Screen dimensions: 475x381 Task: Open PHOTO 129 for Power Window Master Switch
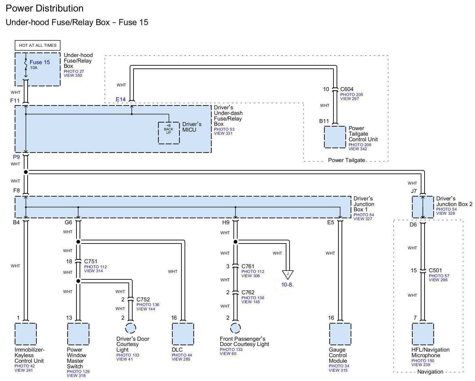78,371
